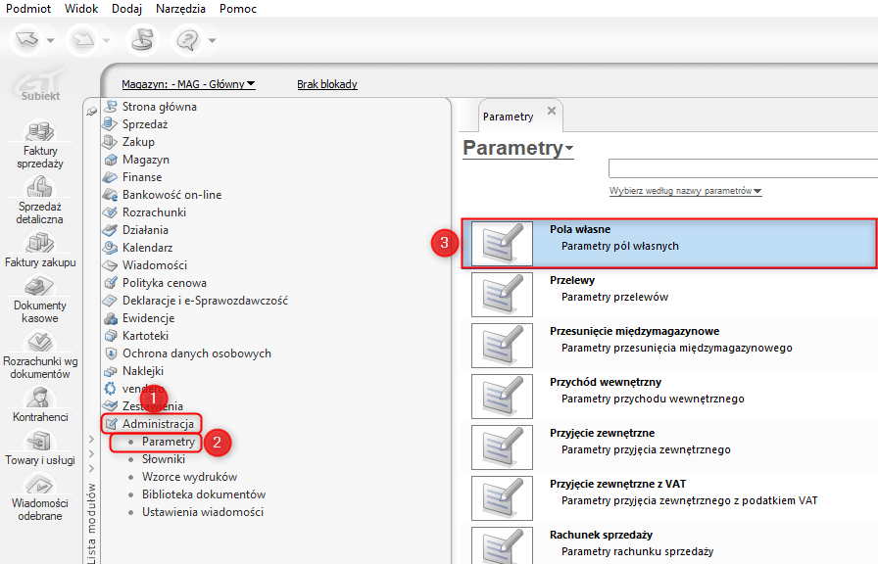Click the parameter search input field

coord(743,168)
